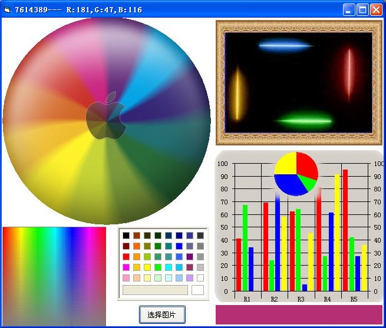Pick the brown swatch in the top palette row
Image resolution: width=386 pixels, height=328 pixels.
click(x=137, y=236)
